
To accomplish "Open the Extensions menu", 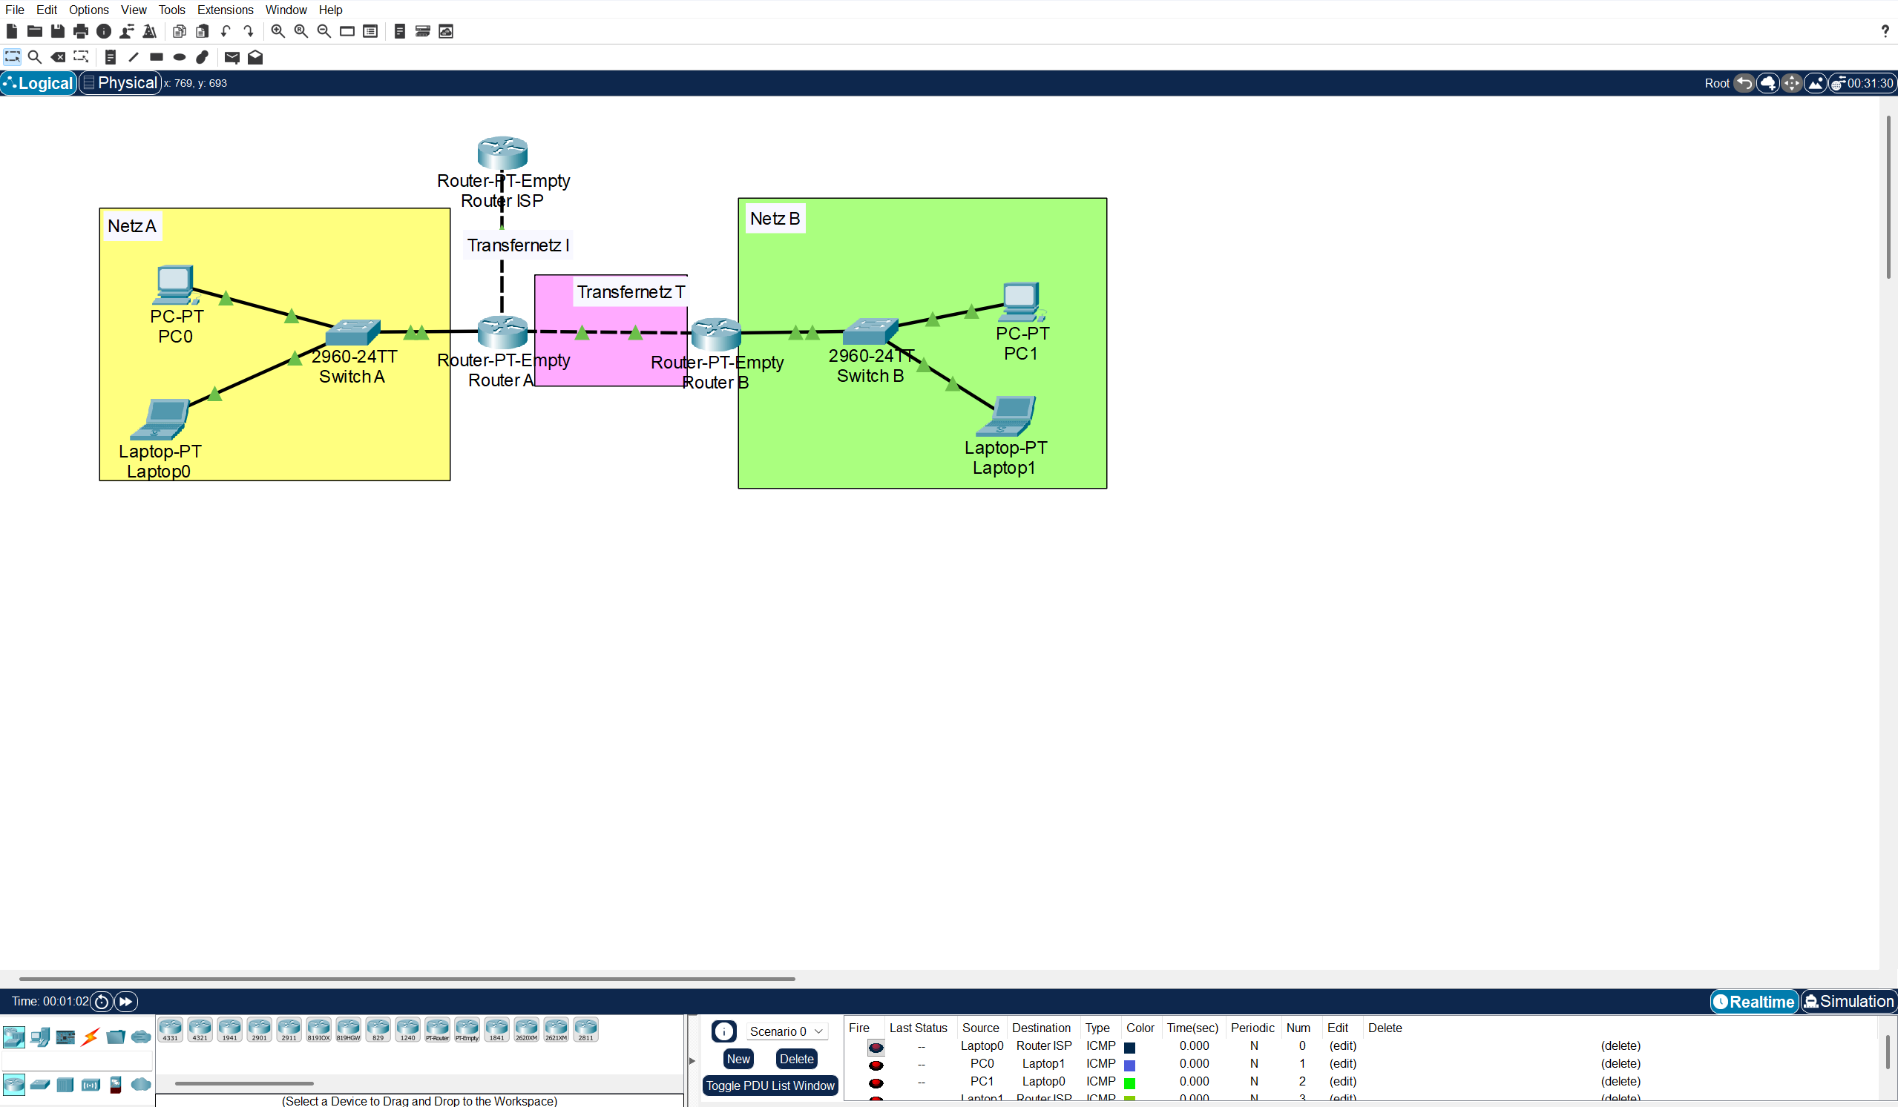I will (224, 10).
